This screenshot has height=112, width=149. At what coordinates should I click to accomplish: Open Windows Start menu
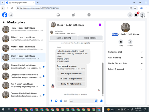pyautogui.click(x=3, y=110)
